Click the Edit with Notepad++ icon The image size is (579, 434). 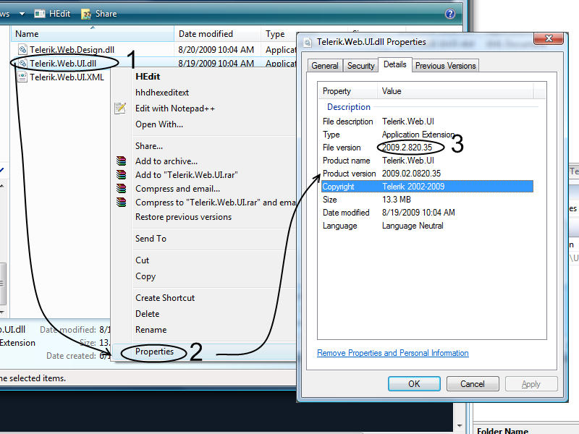pos(120,108)
